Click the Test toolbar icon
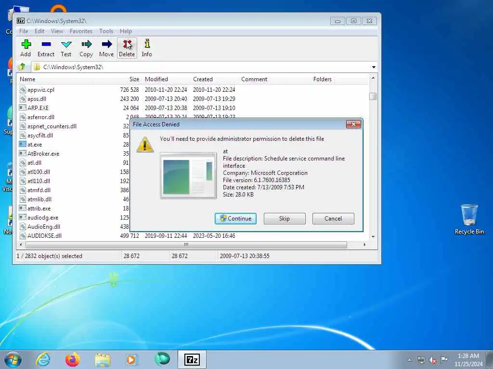This screenshot has width=493, height=369. click(x=66, y=48)
